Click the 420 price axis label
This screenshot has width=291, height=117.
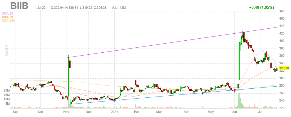[282, 34]
